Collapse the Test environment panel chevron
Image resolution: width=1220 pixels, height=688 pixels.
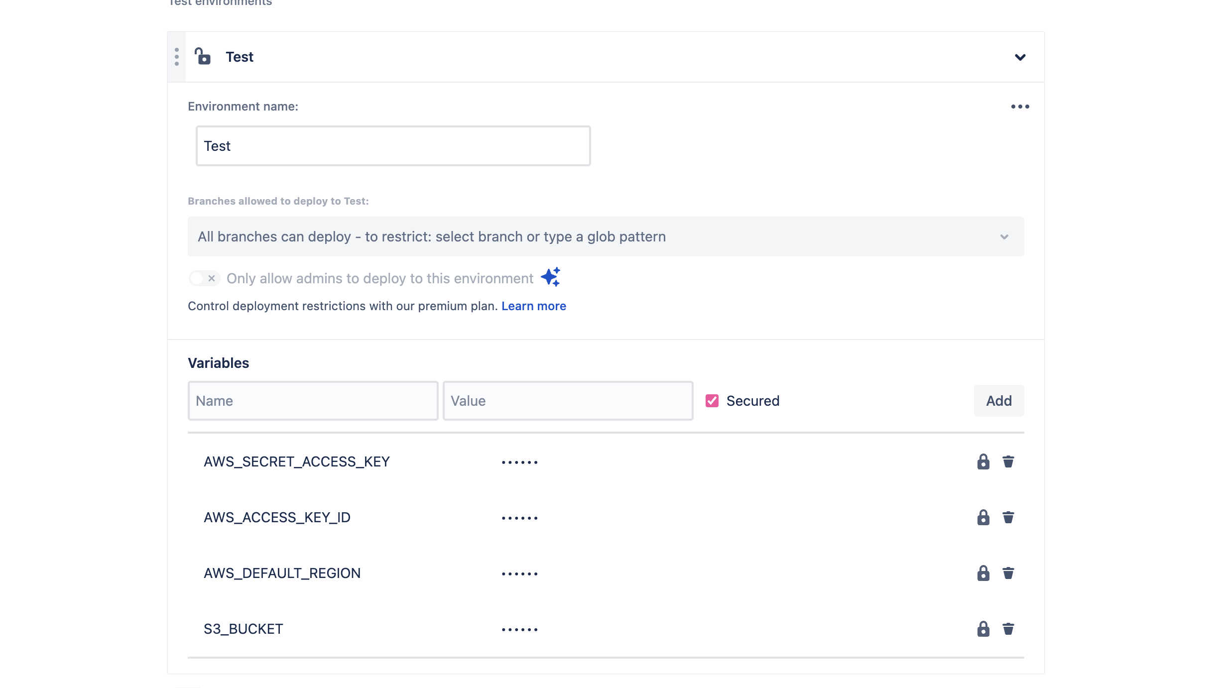point(1020,57)
